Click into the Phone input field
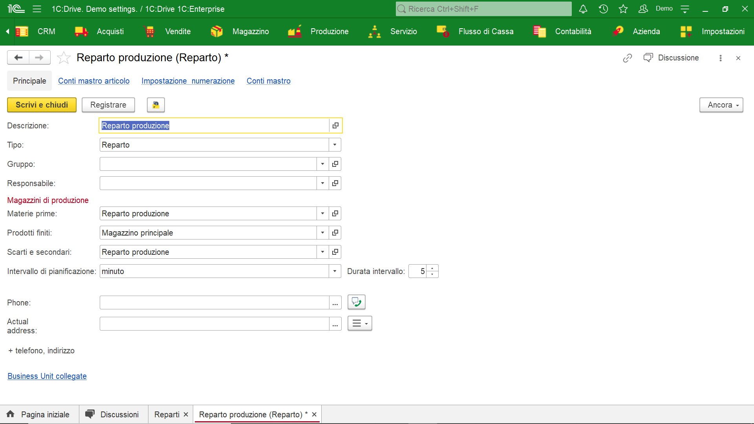The image size is (754, 424). (x=214, y=303)
